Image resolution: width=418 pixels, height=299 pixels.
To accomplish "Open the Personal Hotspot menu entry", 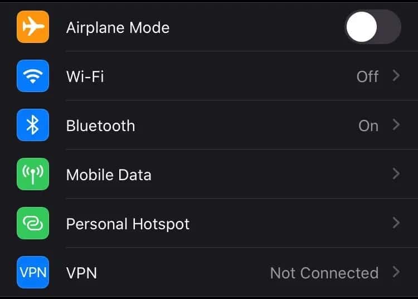I will (209, 223).
